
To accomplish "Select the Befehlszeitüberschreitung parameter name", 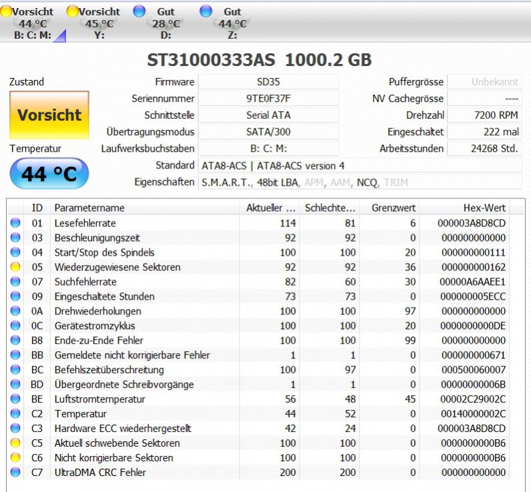I will 109,370.
